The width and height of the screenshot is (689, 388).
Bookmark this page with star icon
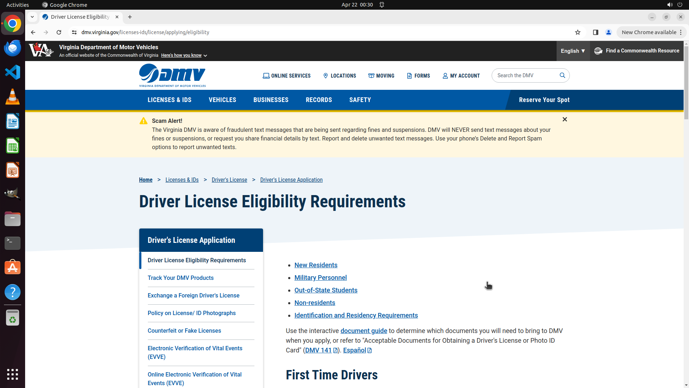(577, 32)
